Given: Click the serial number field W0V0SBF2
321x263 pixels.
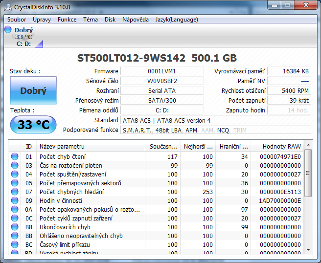Looking at the screenshot, I should pos(162,81).
